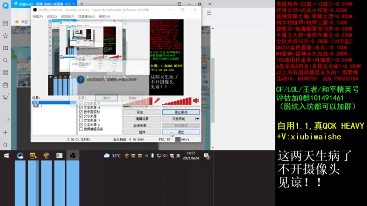This screenshot has height=206, width=367.
Task: Click tray microphone icon
Action: (152, 156)
